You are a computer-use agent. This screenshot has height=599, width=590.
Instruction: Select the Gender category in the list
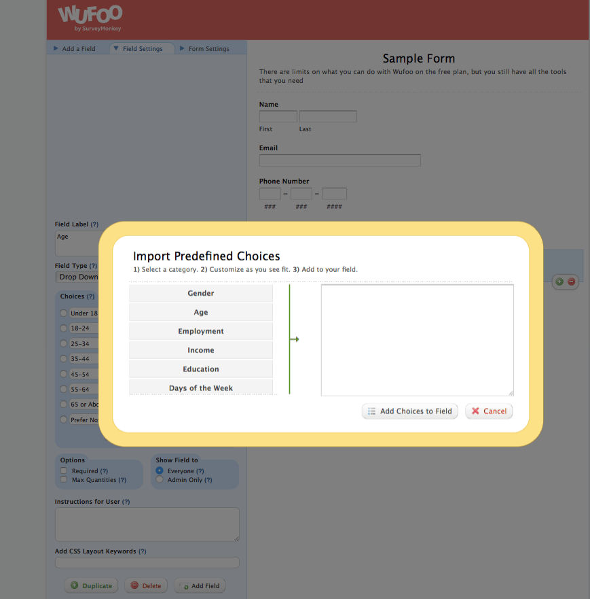click(x=201, y=293)
